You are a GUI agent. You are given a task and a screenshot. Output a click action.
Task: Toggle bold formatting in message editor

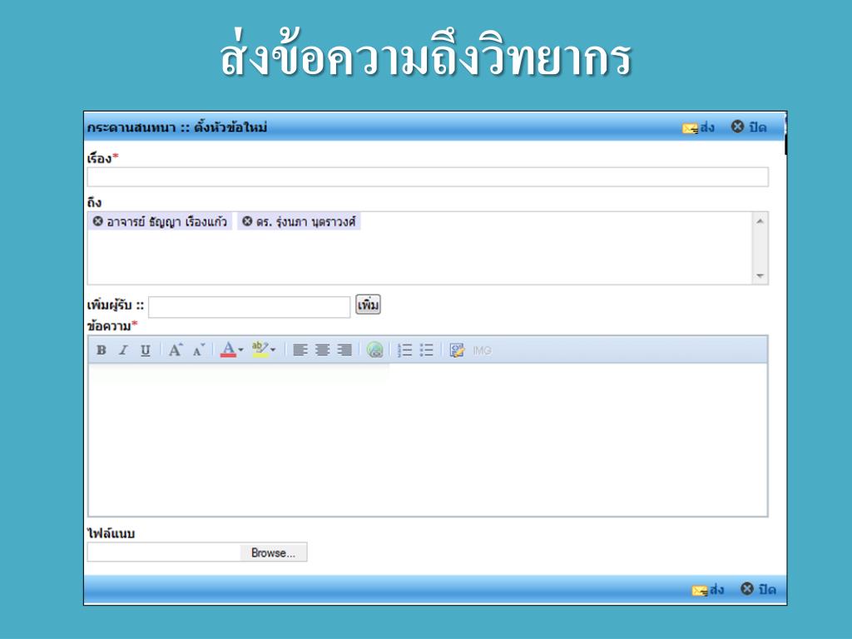pyautogui.click(x=101, y=350)
